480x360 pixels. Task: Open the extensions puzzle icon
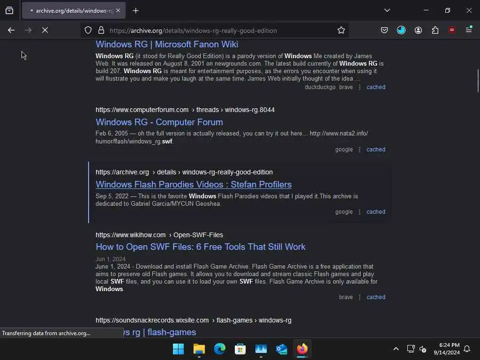435,30
